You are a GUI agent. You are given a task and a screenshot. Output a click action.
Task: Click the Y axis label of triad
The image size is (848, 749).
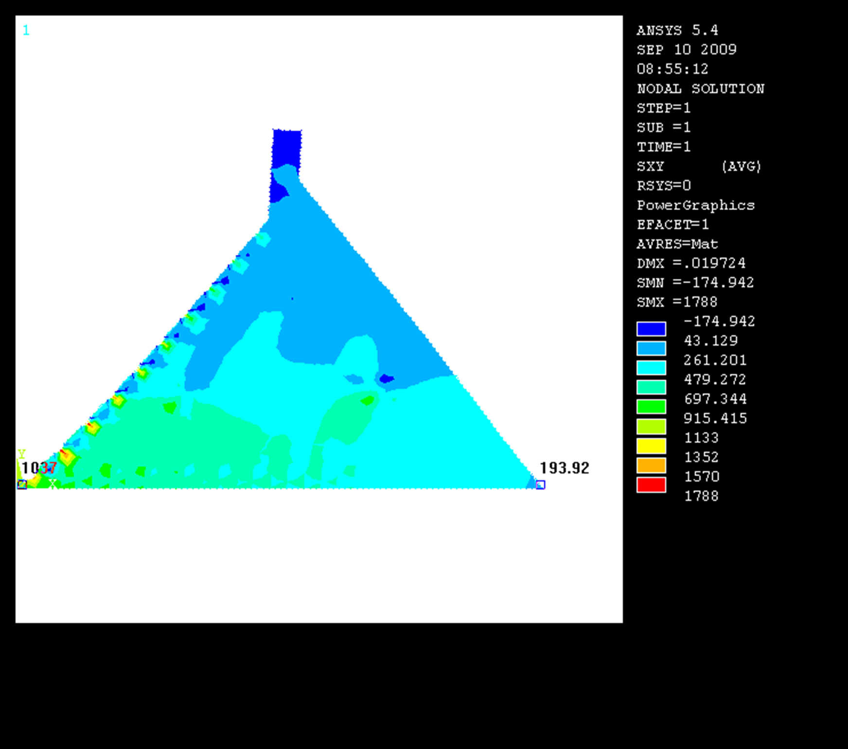click(x=21, y=454)
